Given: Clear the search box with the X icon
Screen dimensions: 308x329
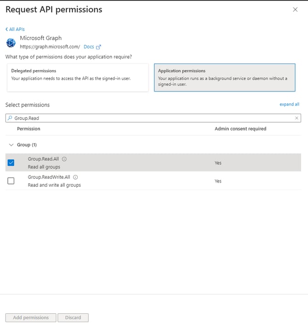Looking at the screenshot, I should click(x=297, y=118).
